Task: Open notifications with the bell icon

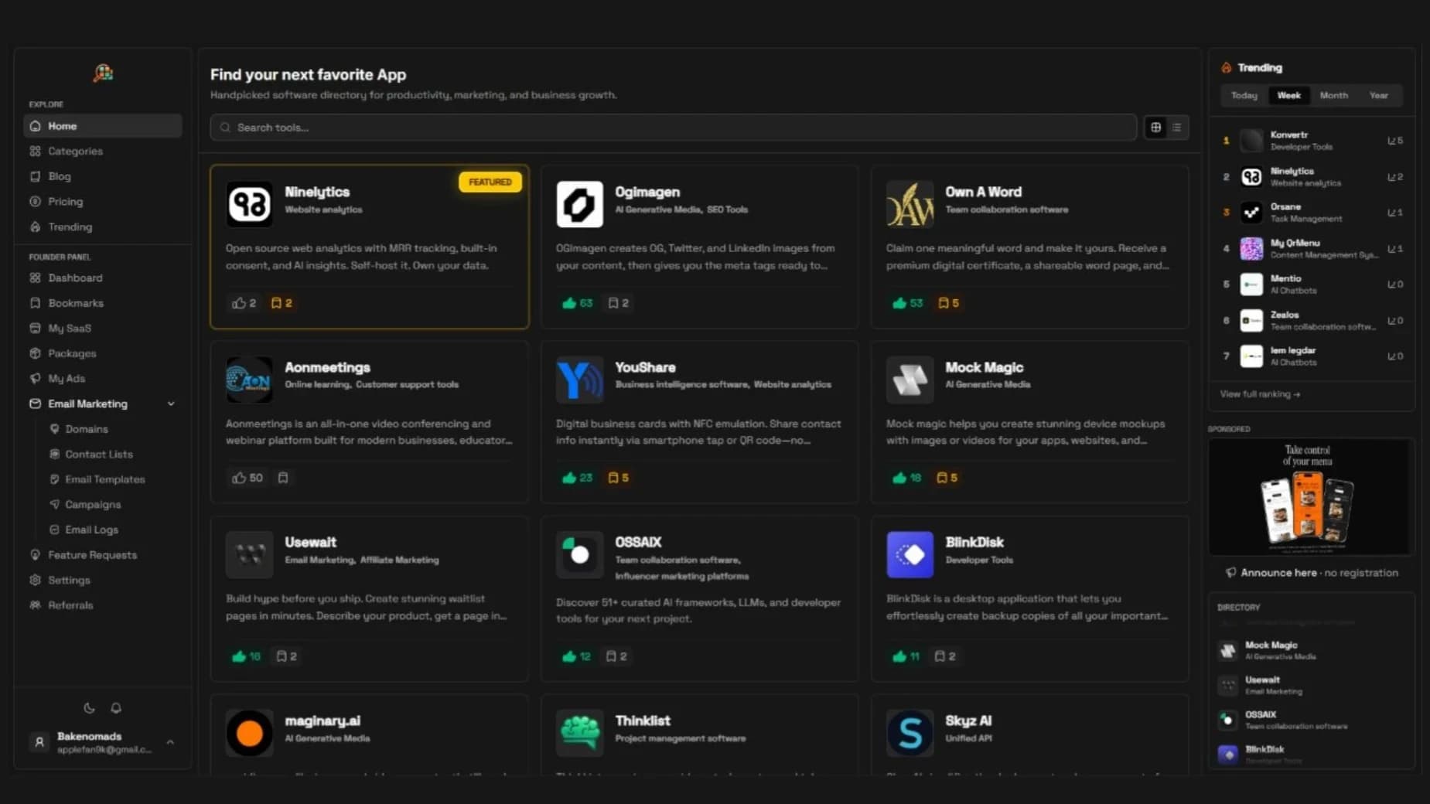Action: pyautogui.click(x=116, y=708)
